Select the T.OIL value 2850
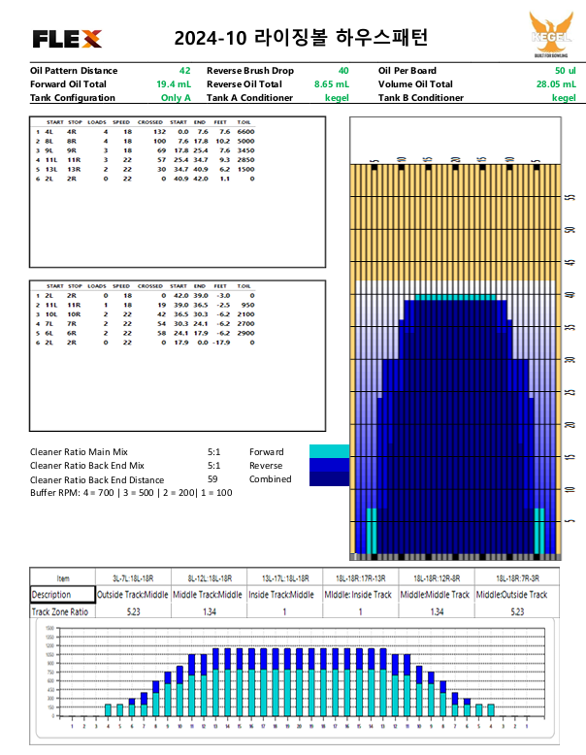This screenshot has width=586, height=755. point(245,160)
